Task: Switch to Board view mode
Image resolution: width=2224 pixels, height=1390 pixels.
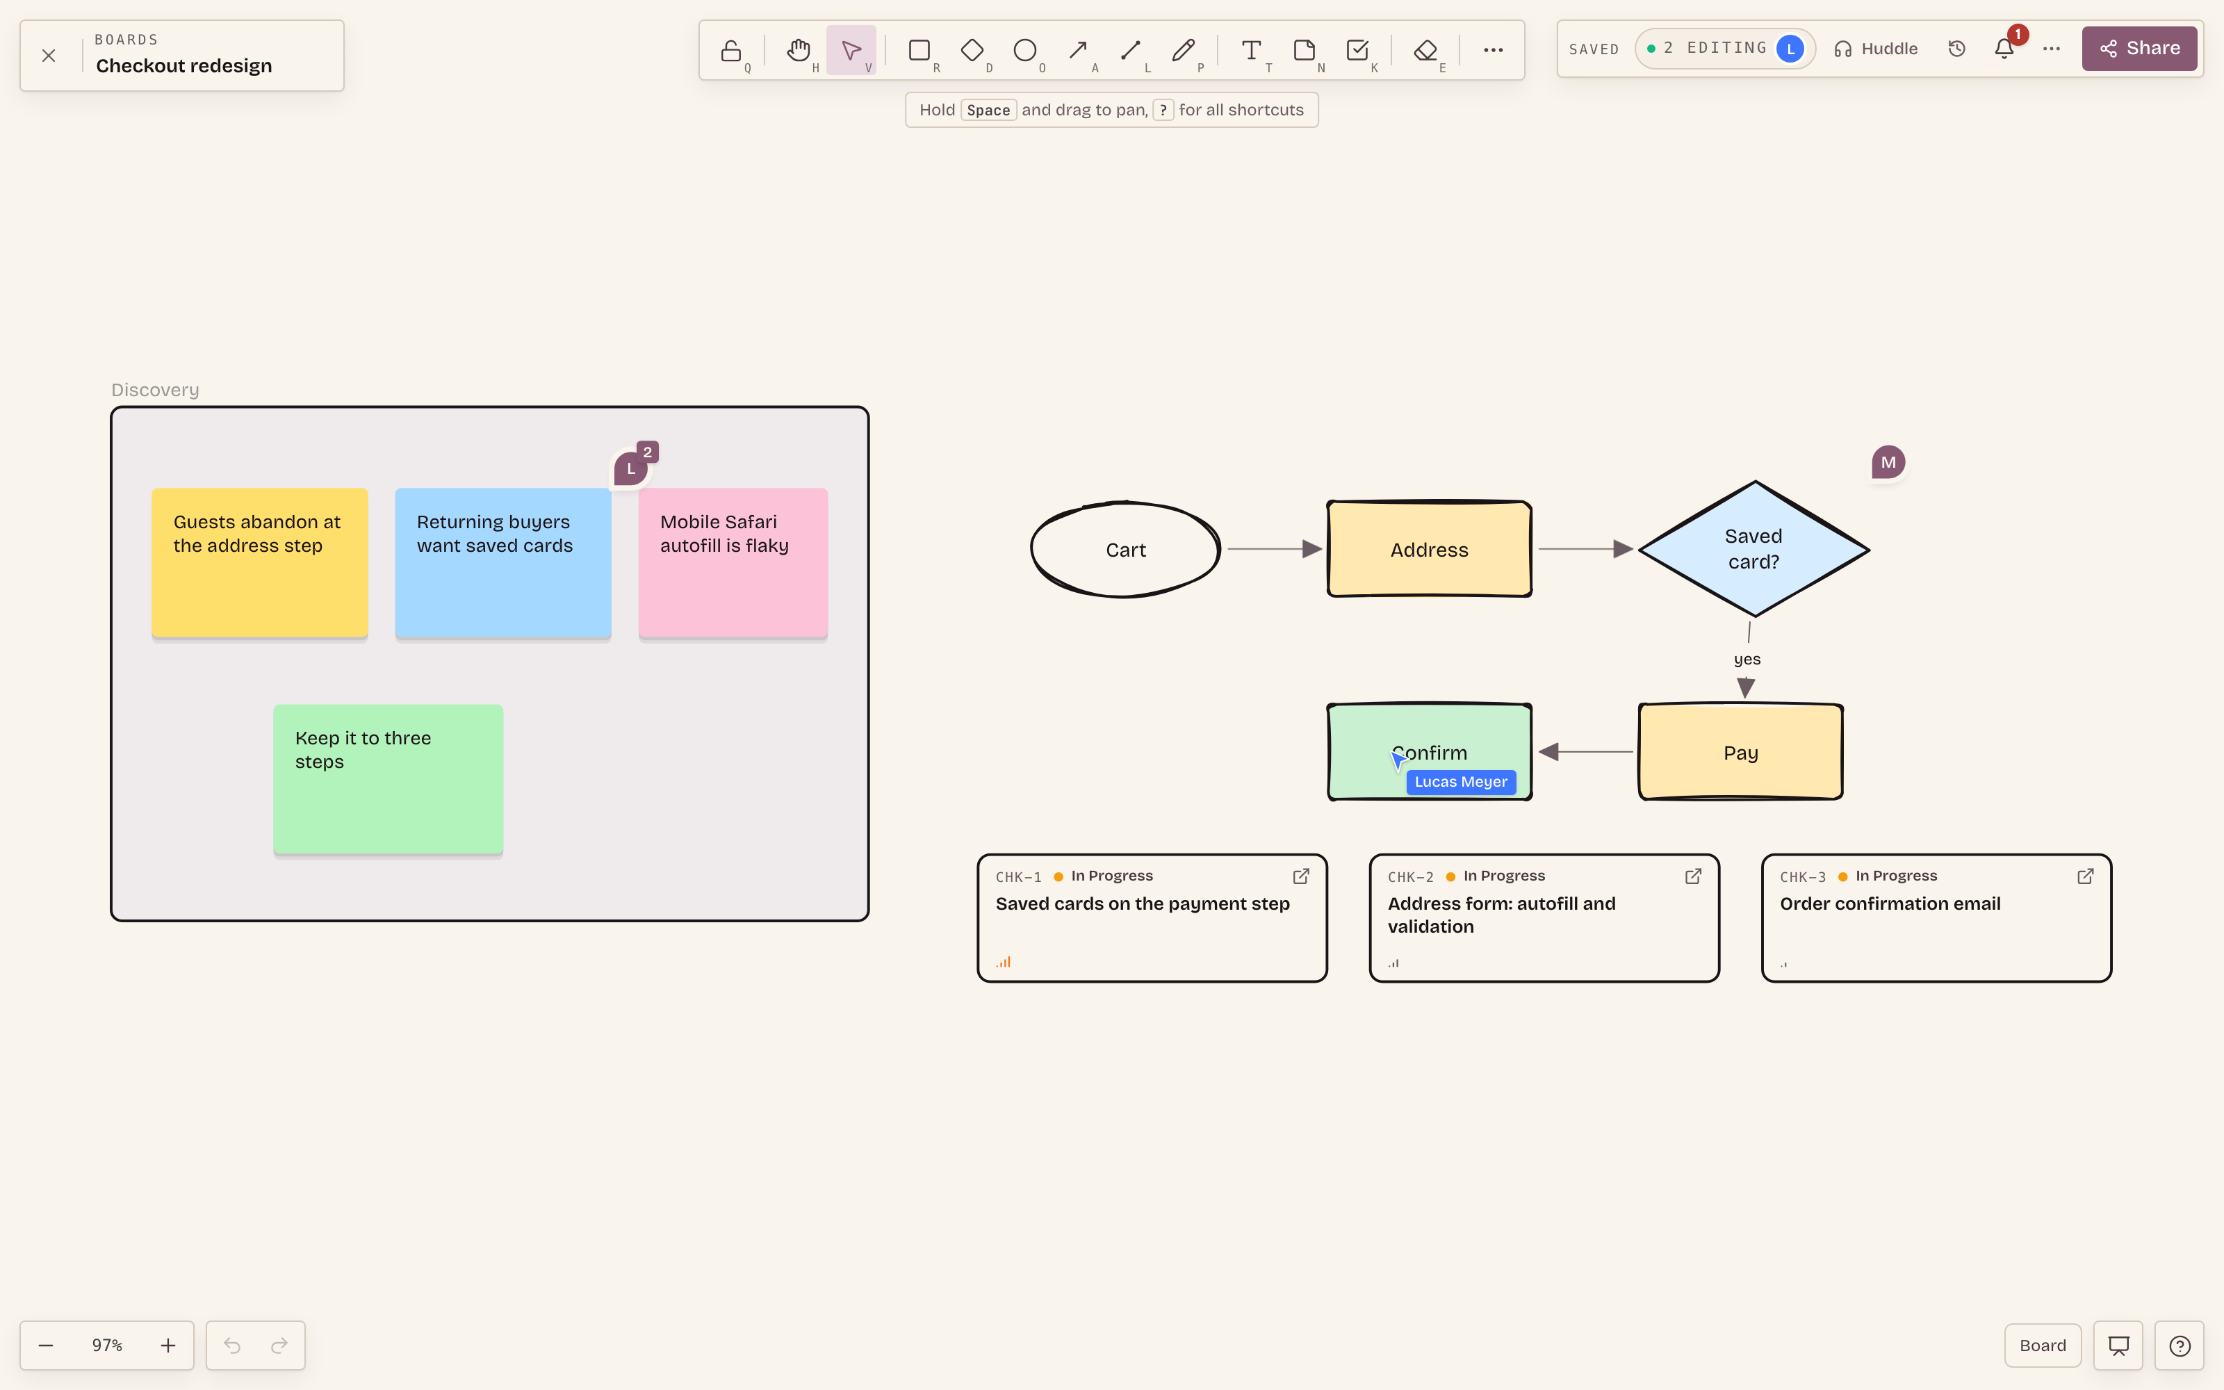Action: click(x=2042, y=1346)
